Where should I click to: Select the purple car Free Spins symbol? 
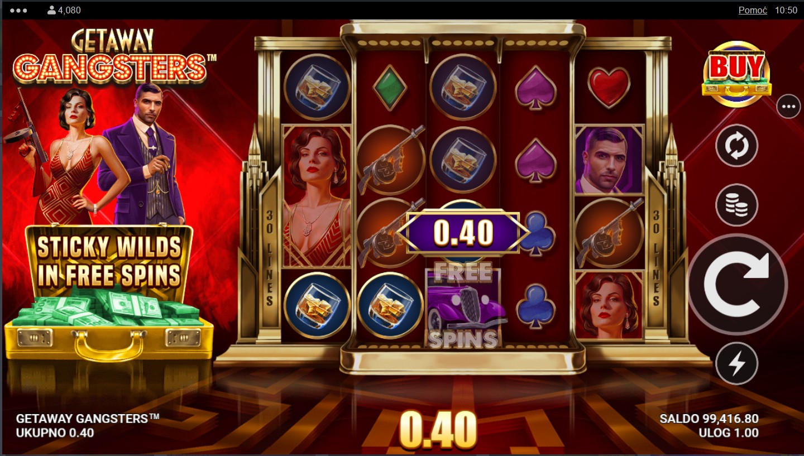coord(463,306)
